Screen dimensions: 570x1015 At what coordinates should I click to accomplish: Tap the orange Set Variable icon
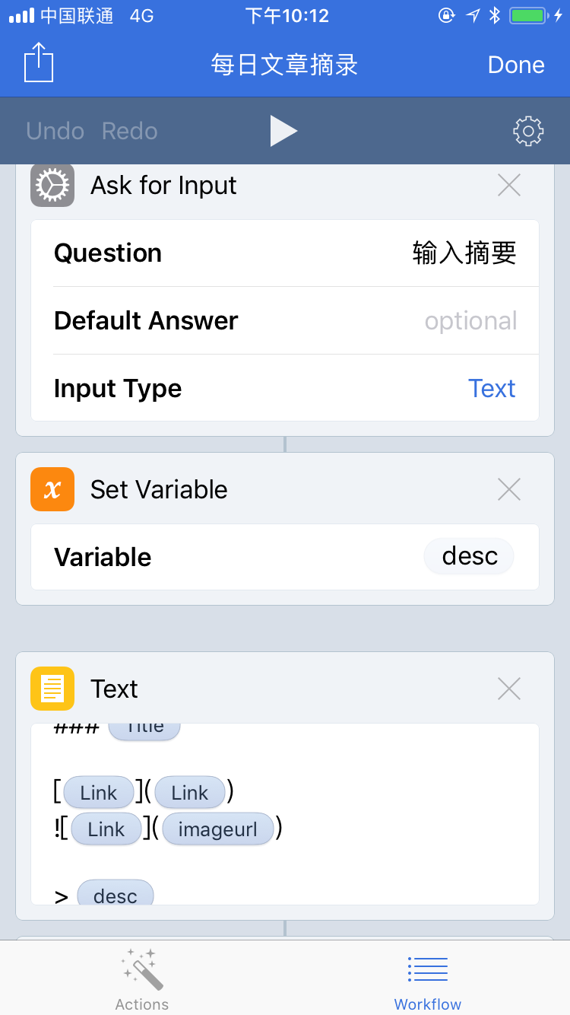tap(52, 489)
